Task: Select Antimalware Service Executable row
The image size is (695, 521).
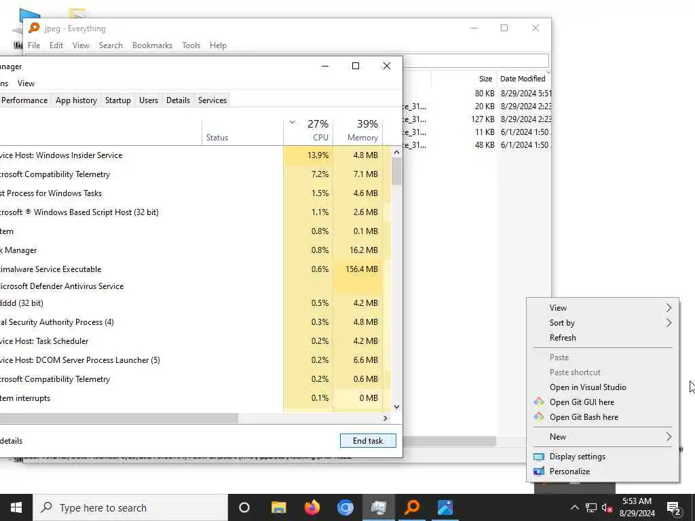Action: click(x=195, y=269)
